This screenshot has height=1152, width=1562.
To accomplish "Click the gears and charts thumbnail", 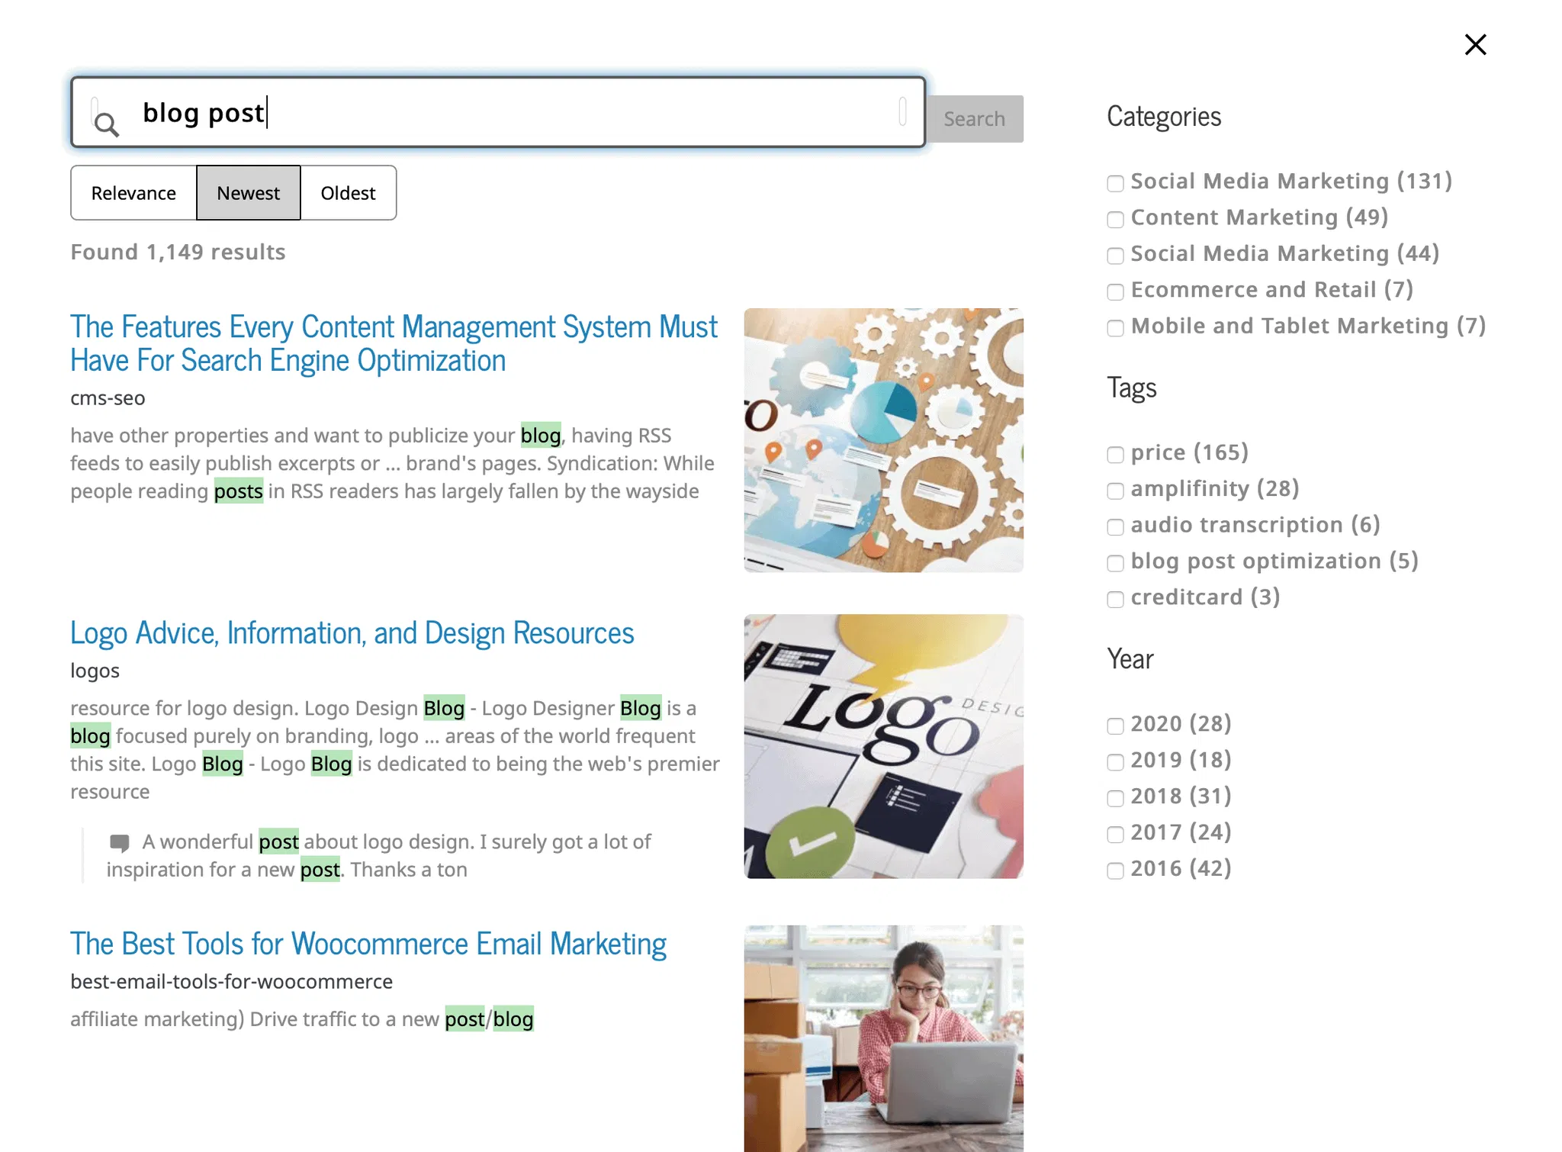I will pos(883,440).
